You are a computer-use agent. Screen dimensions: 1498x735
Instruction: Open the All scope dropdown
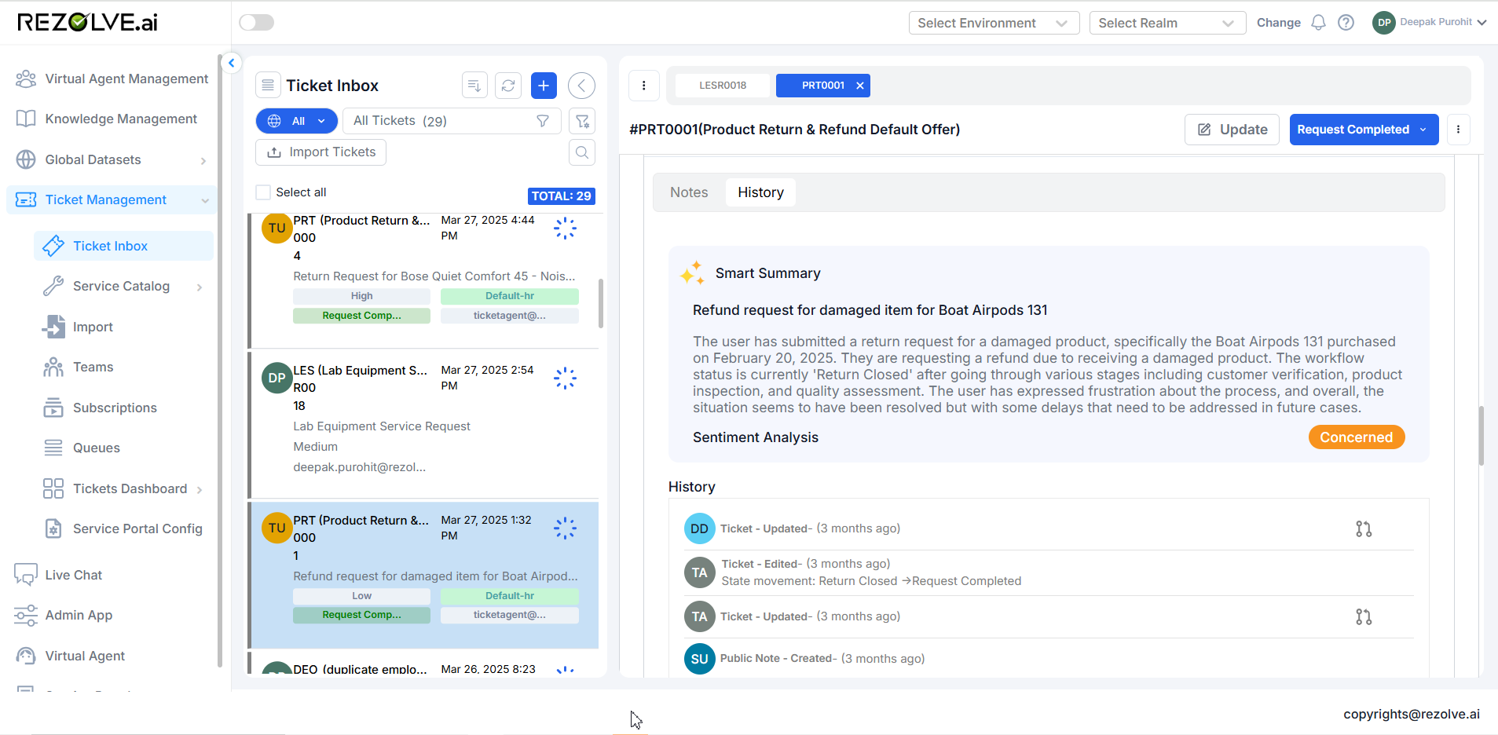pos(297,121)
